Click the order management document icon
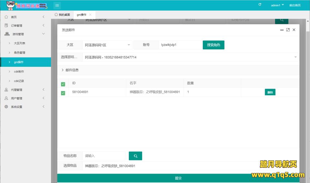Screen dimensions: 310x183 (6, 25)
